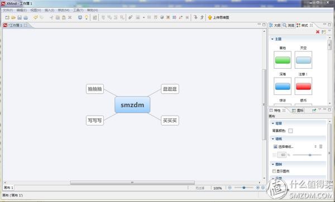The height and width of the screenshot is (202, 335).
Task: Collapse the theme section in the styles panel
Action: 272,39
